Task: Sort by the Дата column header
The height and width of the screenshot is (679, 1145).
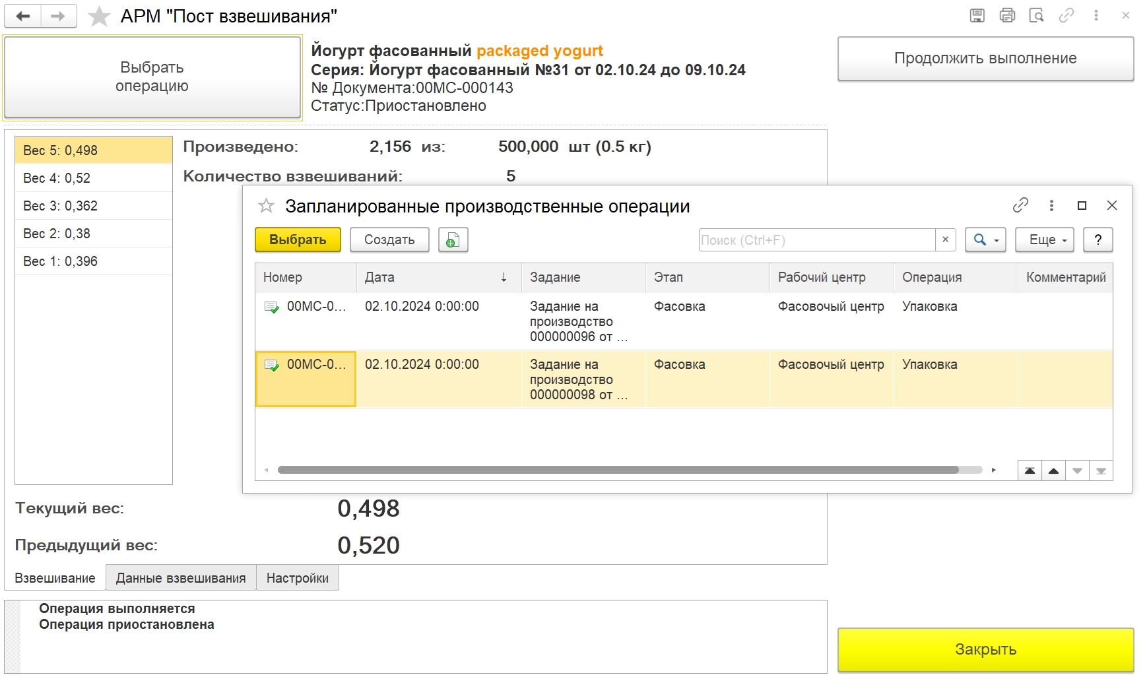Action: 439,278
